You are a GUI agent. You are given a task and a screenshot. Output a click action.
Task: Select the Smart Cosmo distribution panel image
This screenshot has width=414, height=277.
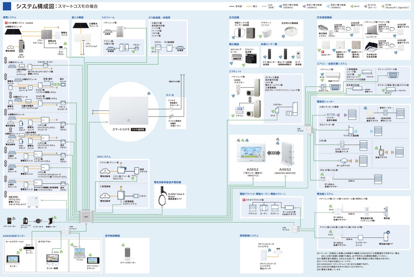point(128,111)
